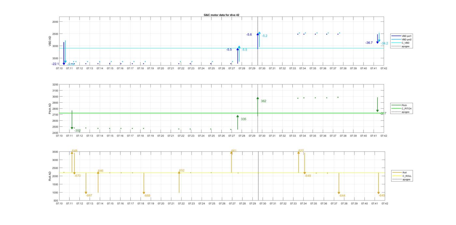Click the "1500" tick on the Roll axis

pos(55,184)
